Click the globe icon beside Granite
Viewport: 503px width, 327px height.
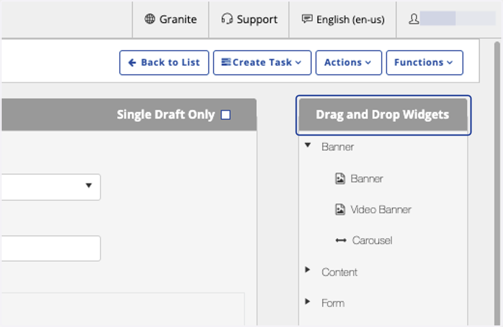pos(150,19)
